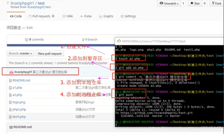224x134 pixels.
Task: Click the star icon
Action: [x=192, y=3]
